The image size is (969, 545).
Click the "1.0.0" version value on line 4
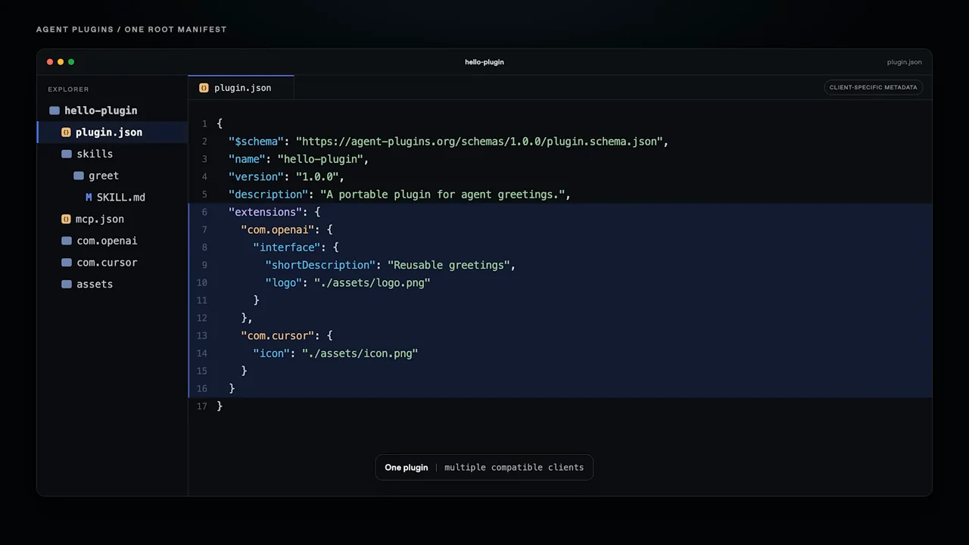pos(317,177)
